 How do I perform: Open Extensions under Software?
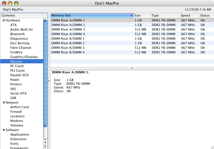coord(18,139)
